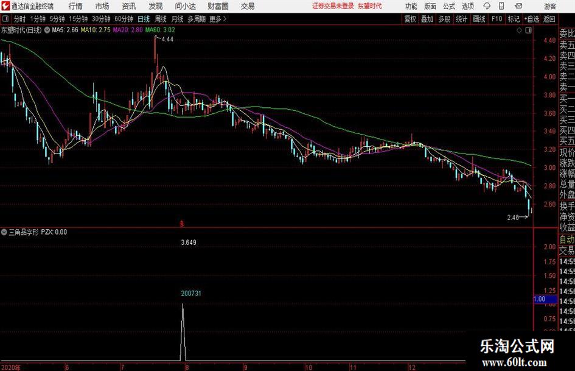The width and height of the screenshot is (575, 371).
Task: Click the 复权 toolbar button
Action: [x=410, y=19]
